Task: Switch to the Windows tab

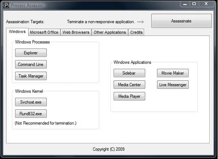Action: pos(17,32)
